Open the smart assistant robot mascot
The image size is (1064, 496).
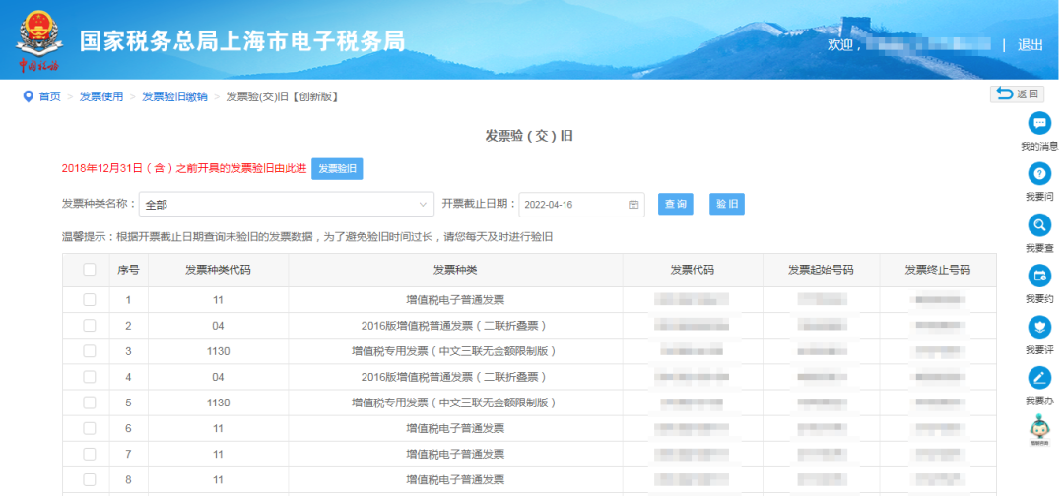click(x=1039, y=430)
